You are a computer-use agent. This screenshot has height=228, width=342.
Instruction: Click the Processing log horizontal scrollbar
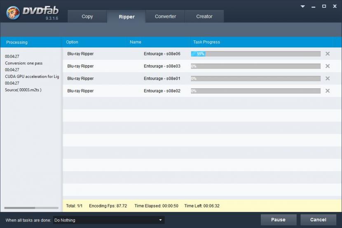(x=20, y=208)
